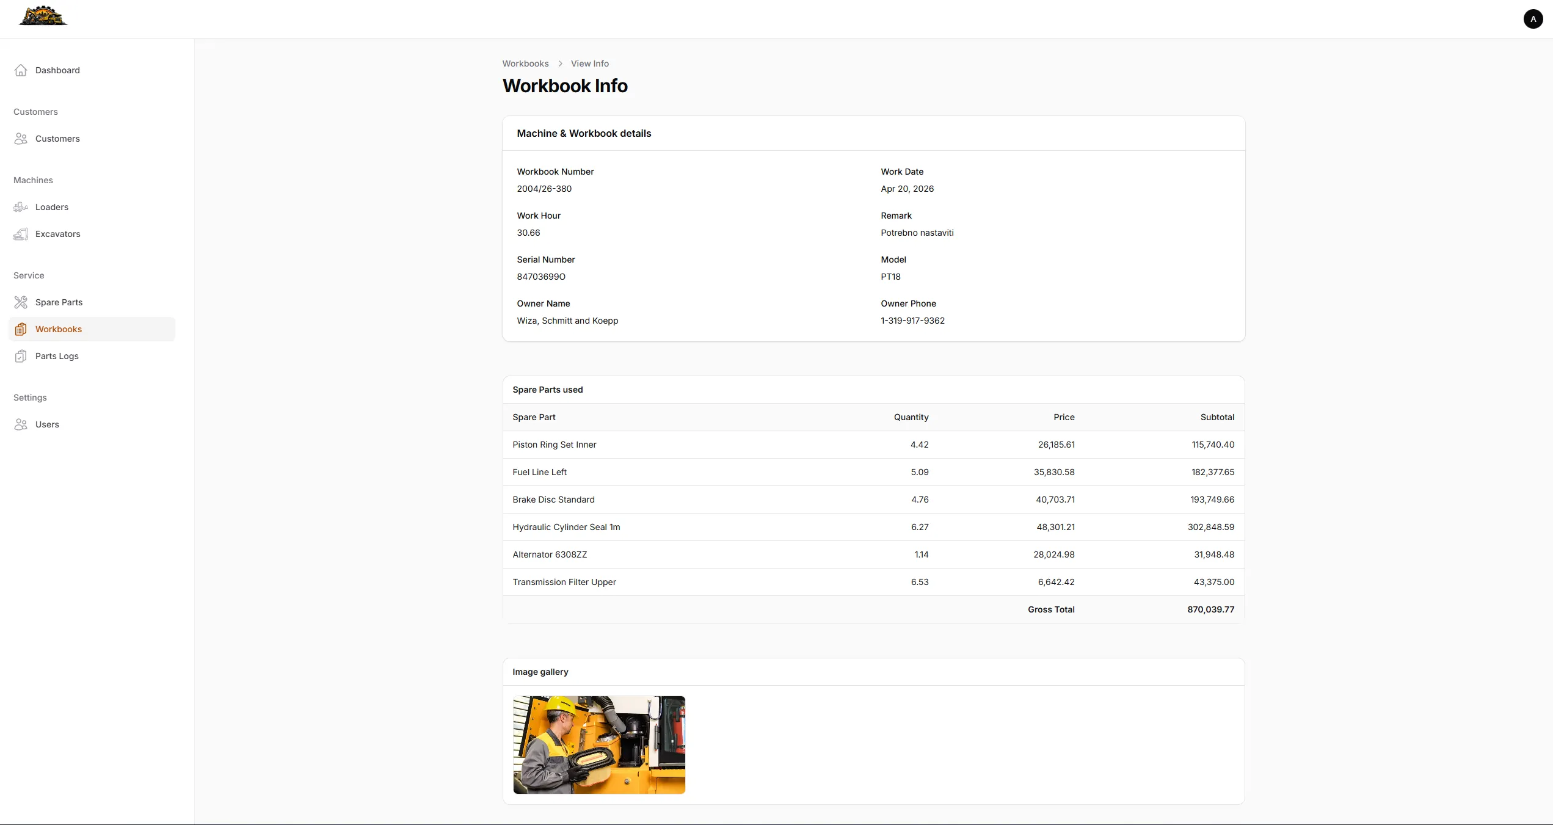The image size is (1553, 825).
Task: Click the Subtotal column header
Action: point(1217,417)
